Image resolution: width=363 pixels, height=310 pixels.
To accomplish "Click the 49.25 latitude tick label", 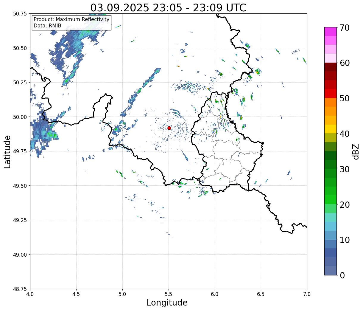I will (20, 220).
